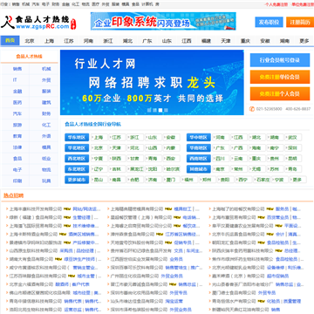This screenshot has height=314, width=314.
Task: Select 海南 in the region navigation grid
Action: point(256,148)
